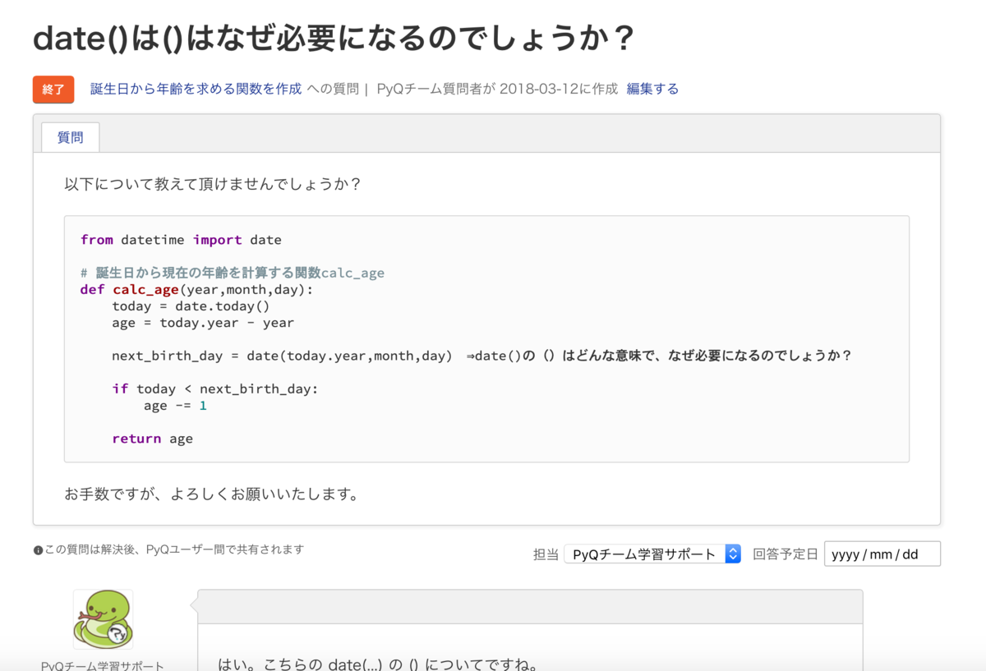
Task: Click the green snake avatar of PyQチーム学習サポート
Action: (x=103, y=619)
